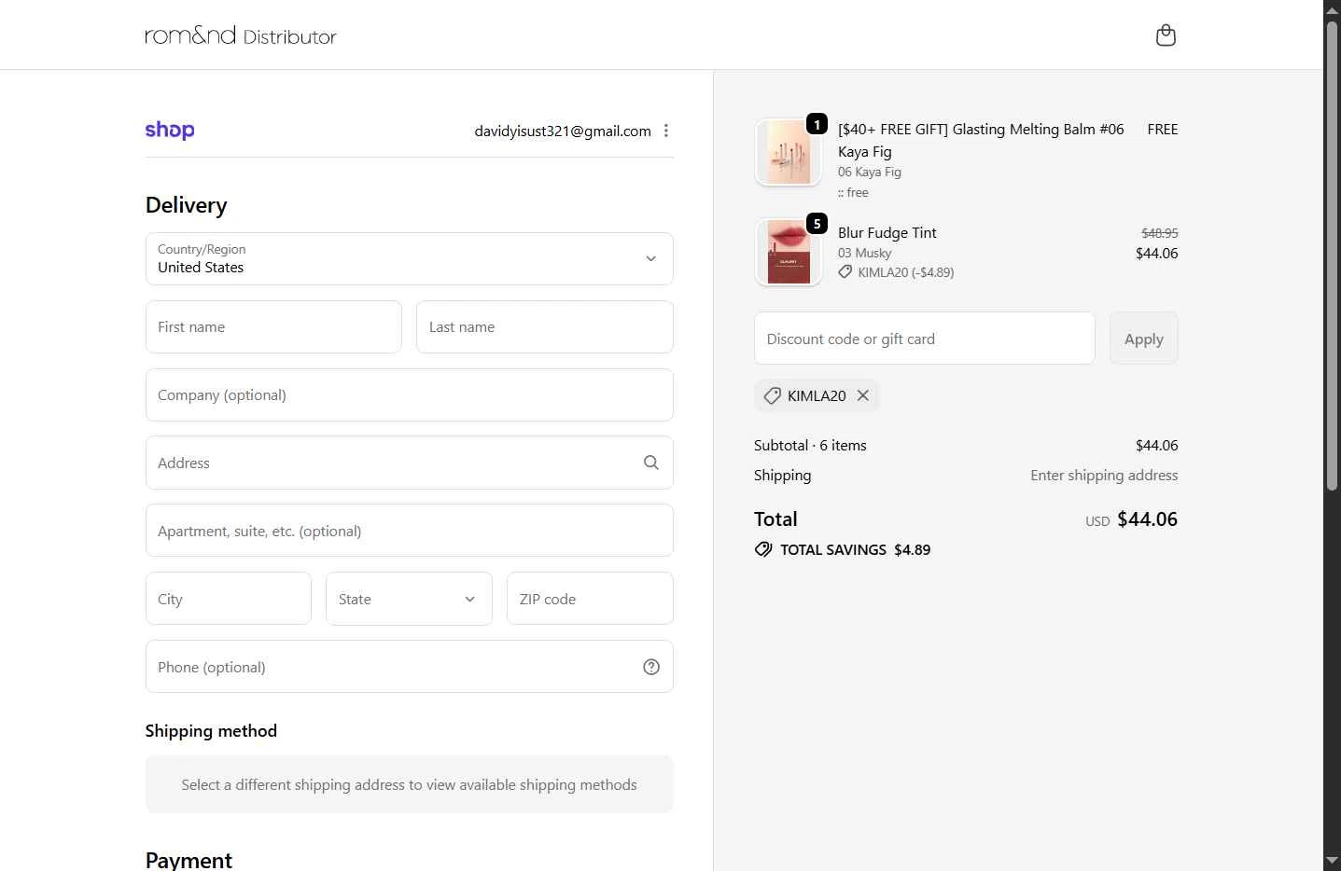Show phone number help tooltip icon

[651, 667]
